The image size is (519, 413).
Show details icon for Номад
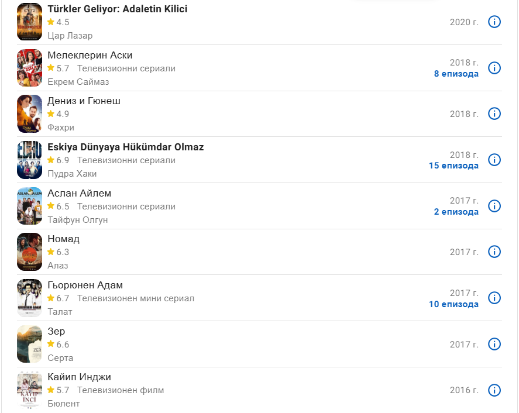pos(494,252)
